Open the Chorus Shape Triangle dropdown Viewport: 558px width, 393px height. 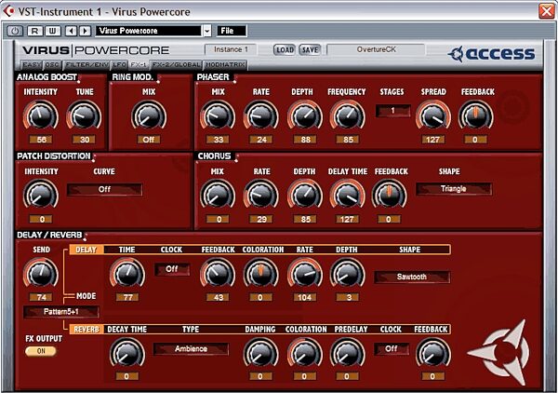[454, 189]
